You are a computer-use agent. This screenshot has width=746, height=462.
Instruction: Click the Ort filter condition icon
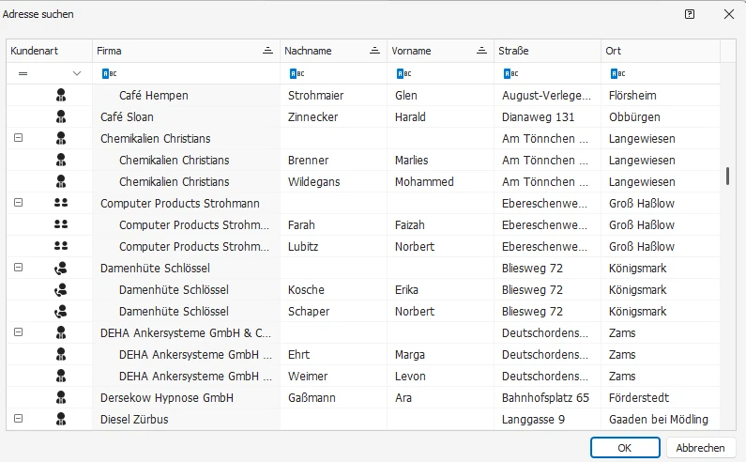tap(618, 73)
